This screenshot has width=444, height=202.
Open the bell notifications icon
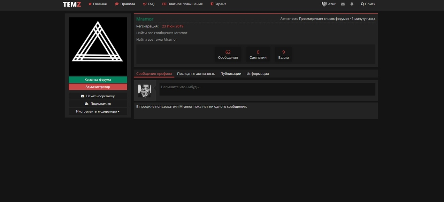point(352,4)
